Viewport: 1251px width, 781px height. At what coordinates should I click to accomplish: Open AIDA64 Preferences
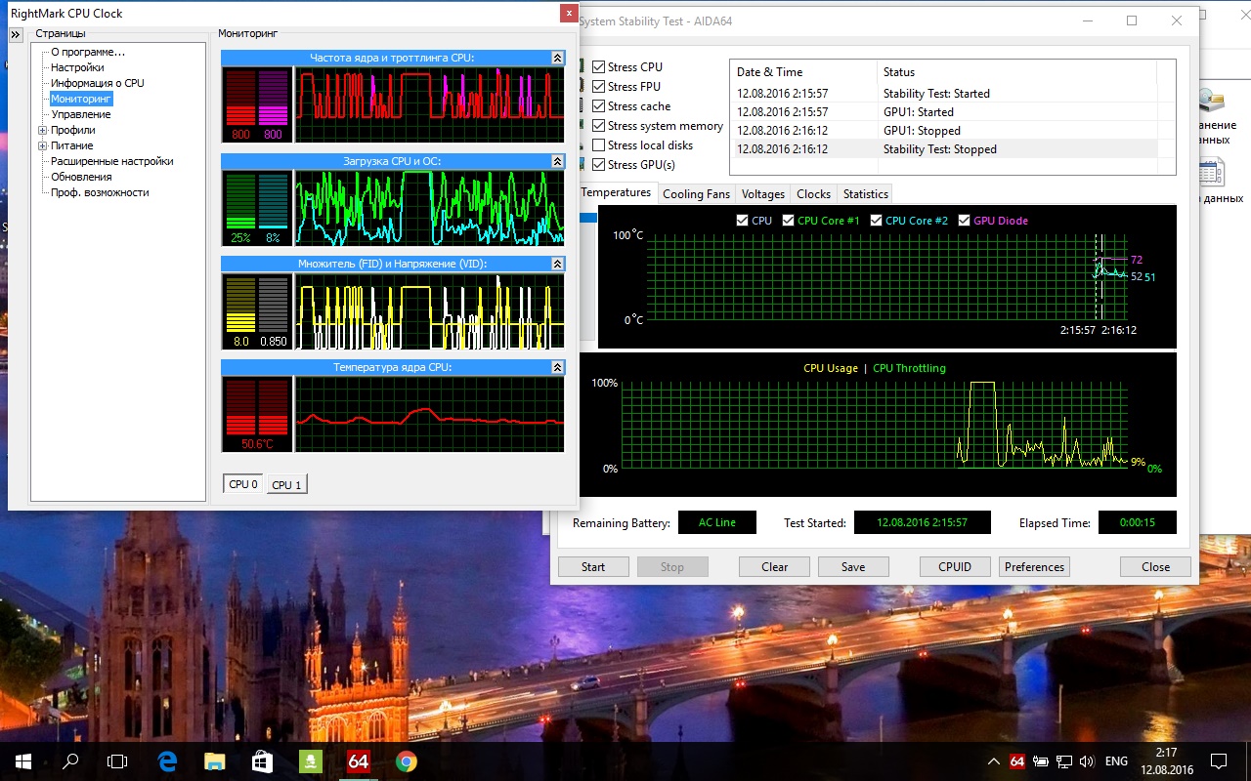pyautogui.click(x=1034, y=566)
